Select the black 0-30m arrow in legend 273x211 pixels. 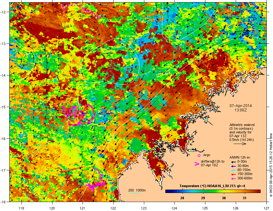pyautogui.click(x=233, y=162)
